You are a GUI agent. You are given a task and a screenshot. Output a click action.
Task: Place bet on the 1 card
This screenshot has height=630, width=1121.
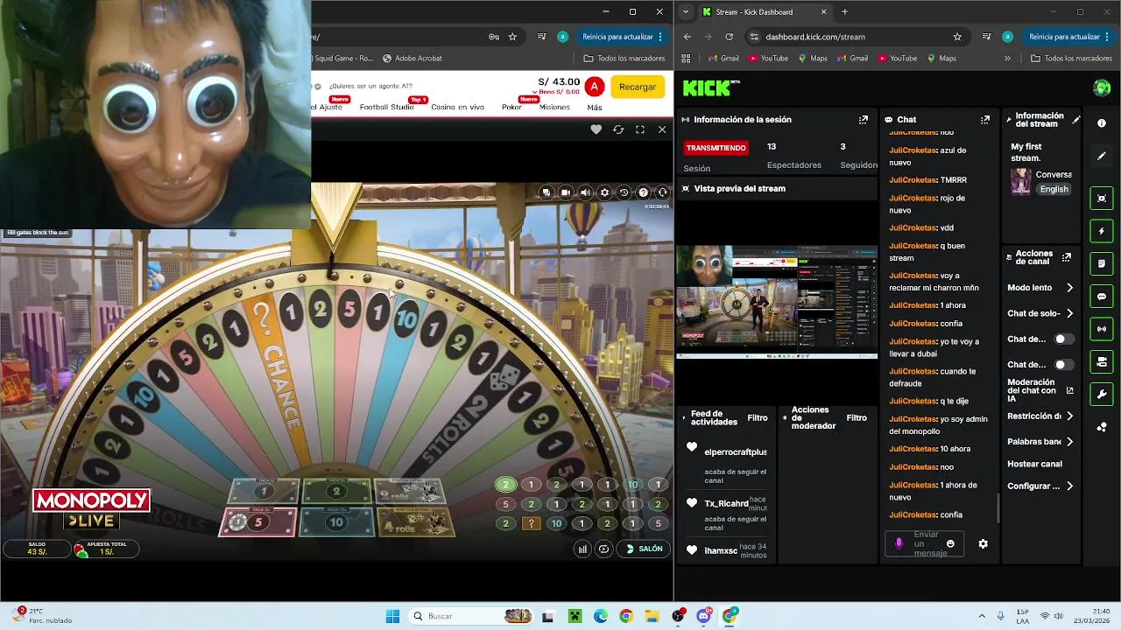pos(263,491)
